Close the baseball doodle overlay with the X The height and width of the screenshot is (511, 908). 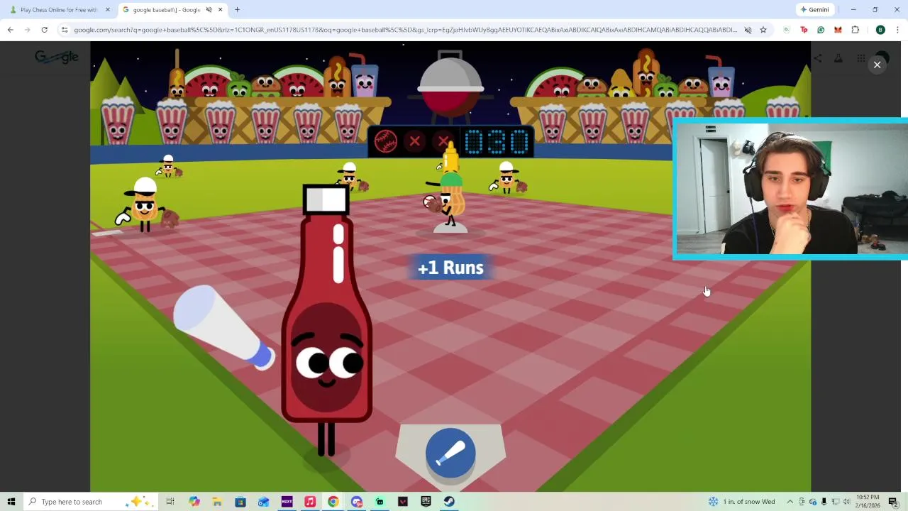tap(877, 65)
